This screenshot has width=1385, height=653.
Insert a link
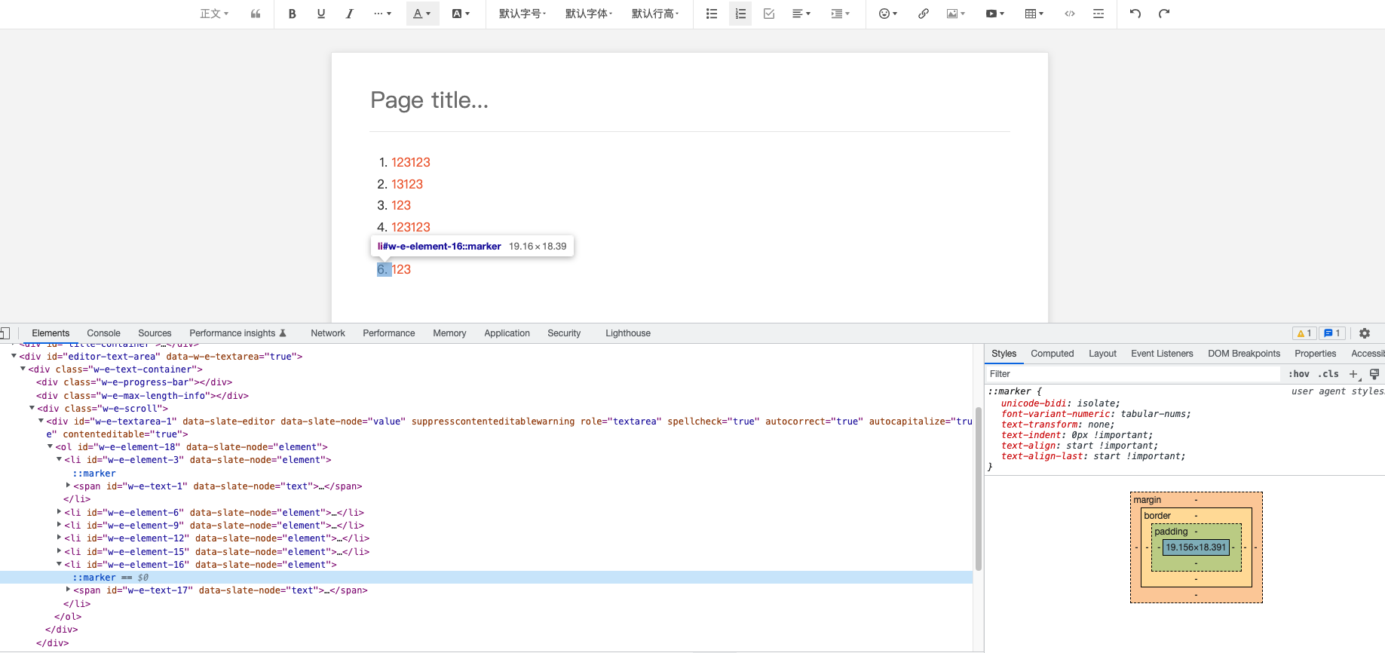click(923, 14)
